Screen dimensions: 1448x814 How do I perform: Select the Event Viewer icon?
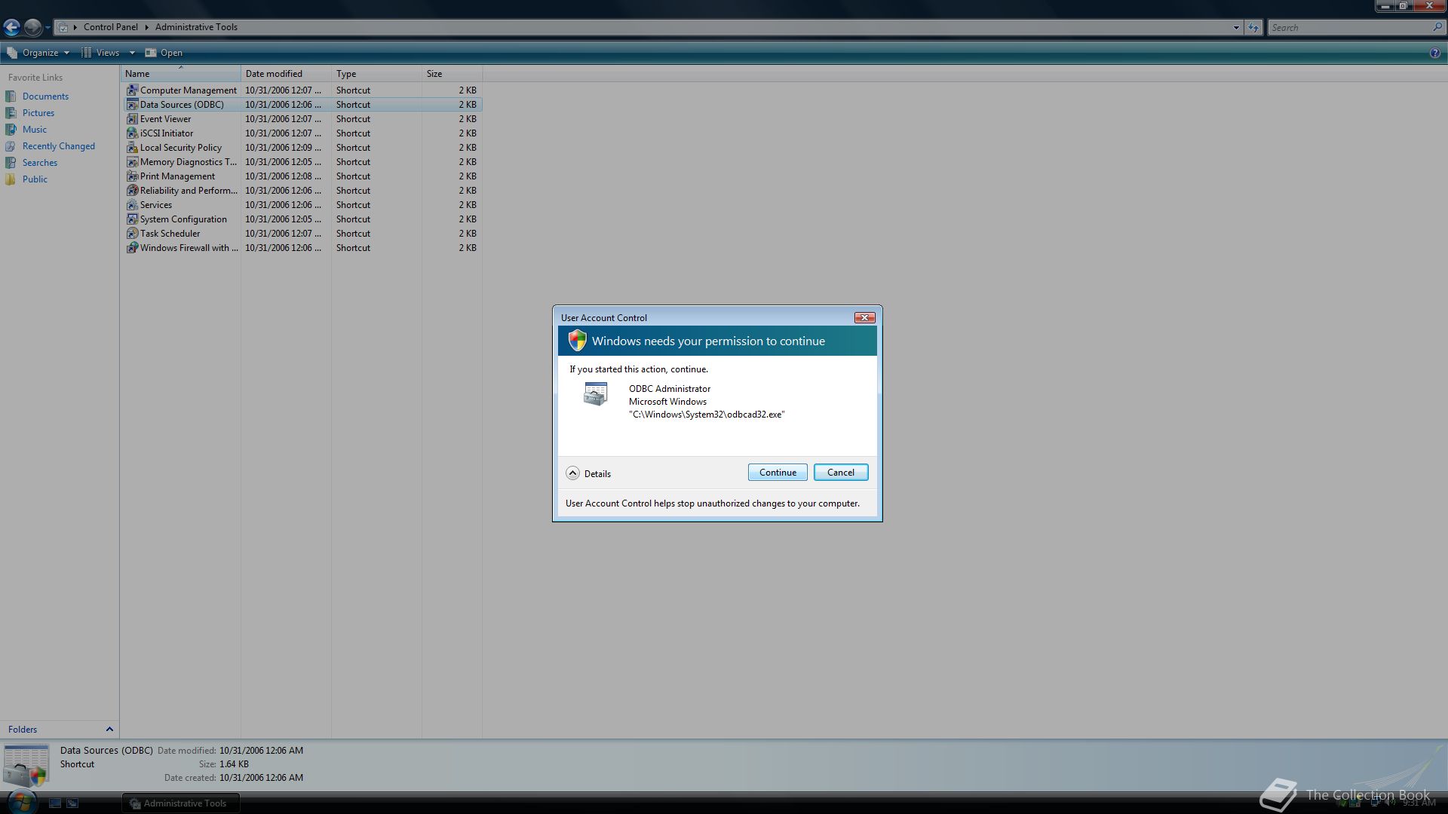point(132,119)
